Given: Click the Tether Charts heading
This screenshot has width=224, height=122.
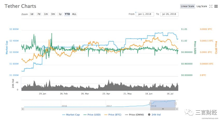Looking at the screenshot, I should tap(20, 6).
